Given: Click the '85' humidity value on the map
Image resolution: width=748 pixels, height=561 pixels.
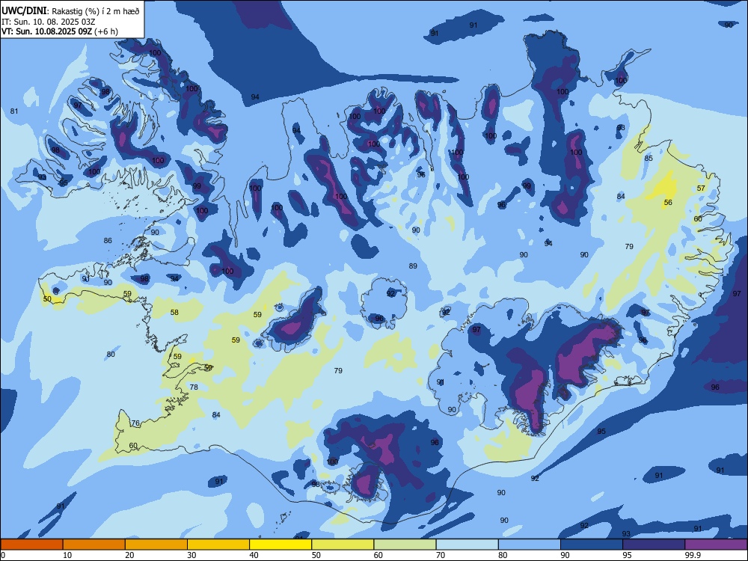Looking at the screenshot, I should click(x=649, y=158).
